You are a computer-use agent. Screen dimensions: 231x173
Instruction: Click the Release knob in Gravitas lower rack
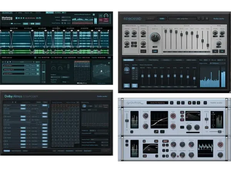coord(191,145)
